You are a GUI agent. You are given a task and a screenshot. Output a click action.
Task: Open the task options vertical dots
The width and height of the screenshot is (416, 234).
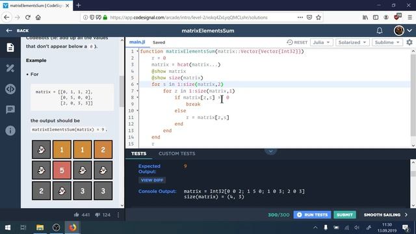point(118,214)
